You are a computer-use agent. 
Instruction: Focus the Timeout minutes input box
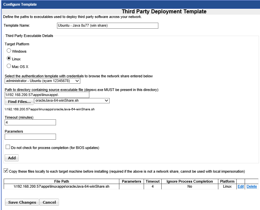pos(30,122)
